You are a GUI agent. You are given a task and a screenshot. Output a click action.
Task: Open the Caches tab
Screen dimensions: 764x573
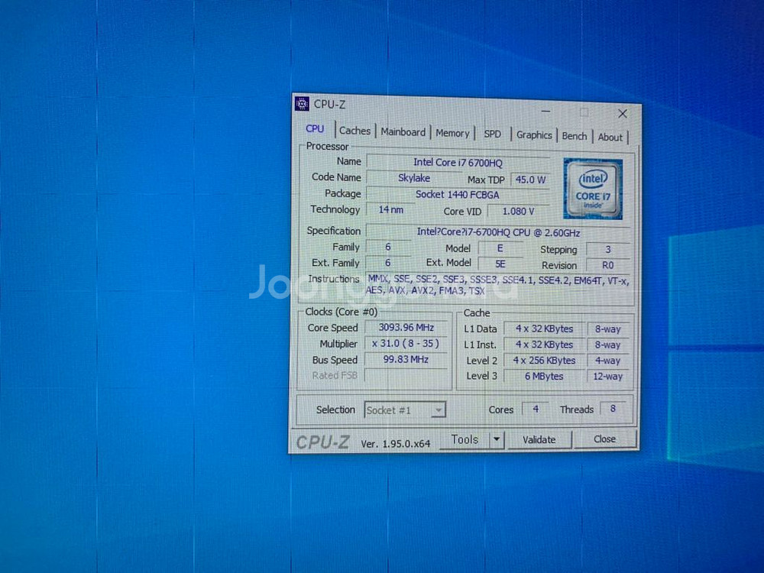click(x=354, y=131)
